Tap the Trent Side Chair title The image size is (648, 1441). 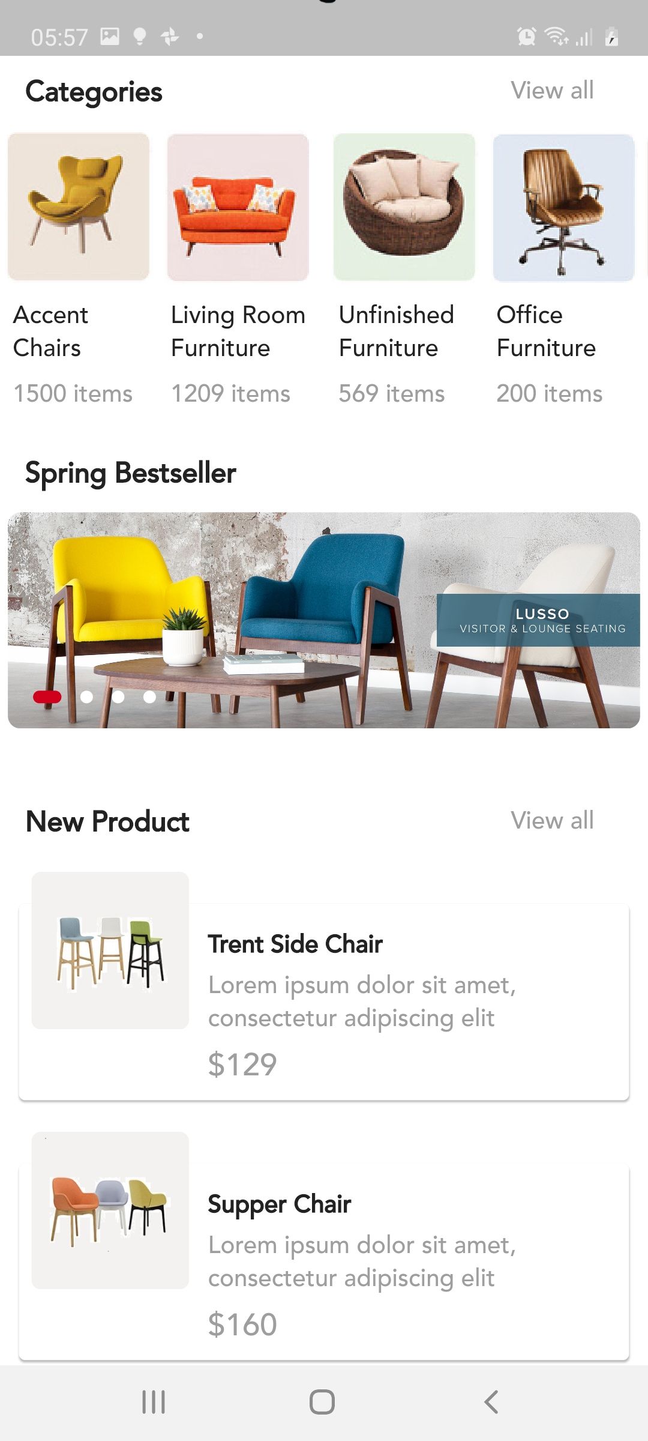[295, 944]
